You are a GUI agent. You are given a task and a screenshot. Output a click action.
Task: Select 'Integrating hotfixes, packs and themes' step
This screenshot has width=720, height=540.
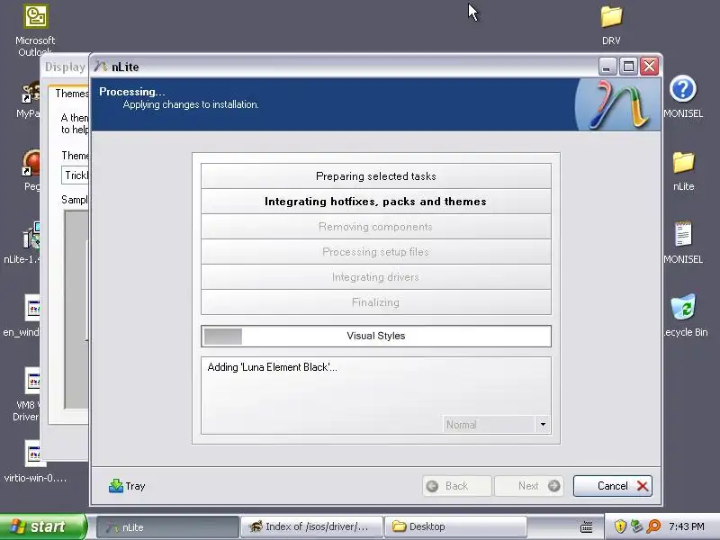tap(376, 202)
